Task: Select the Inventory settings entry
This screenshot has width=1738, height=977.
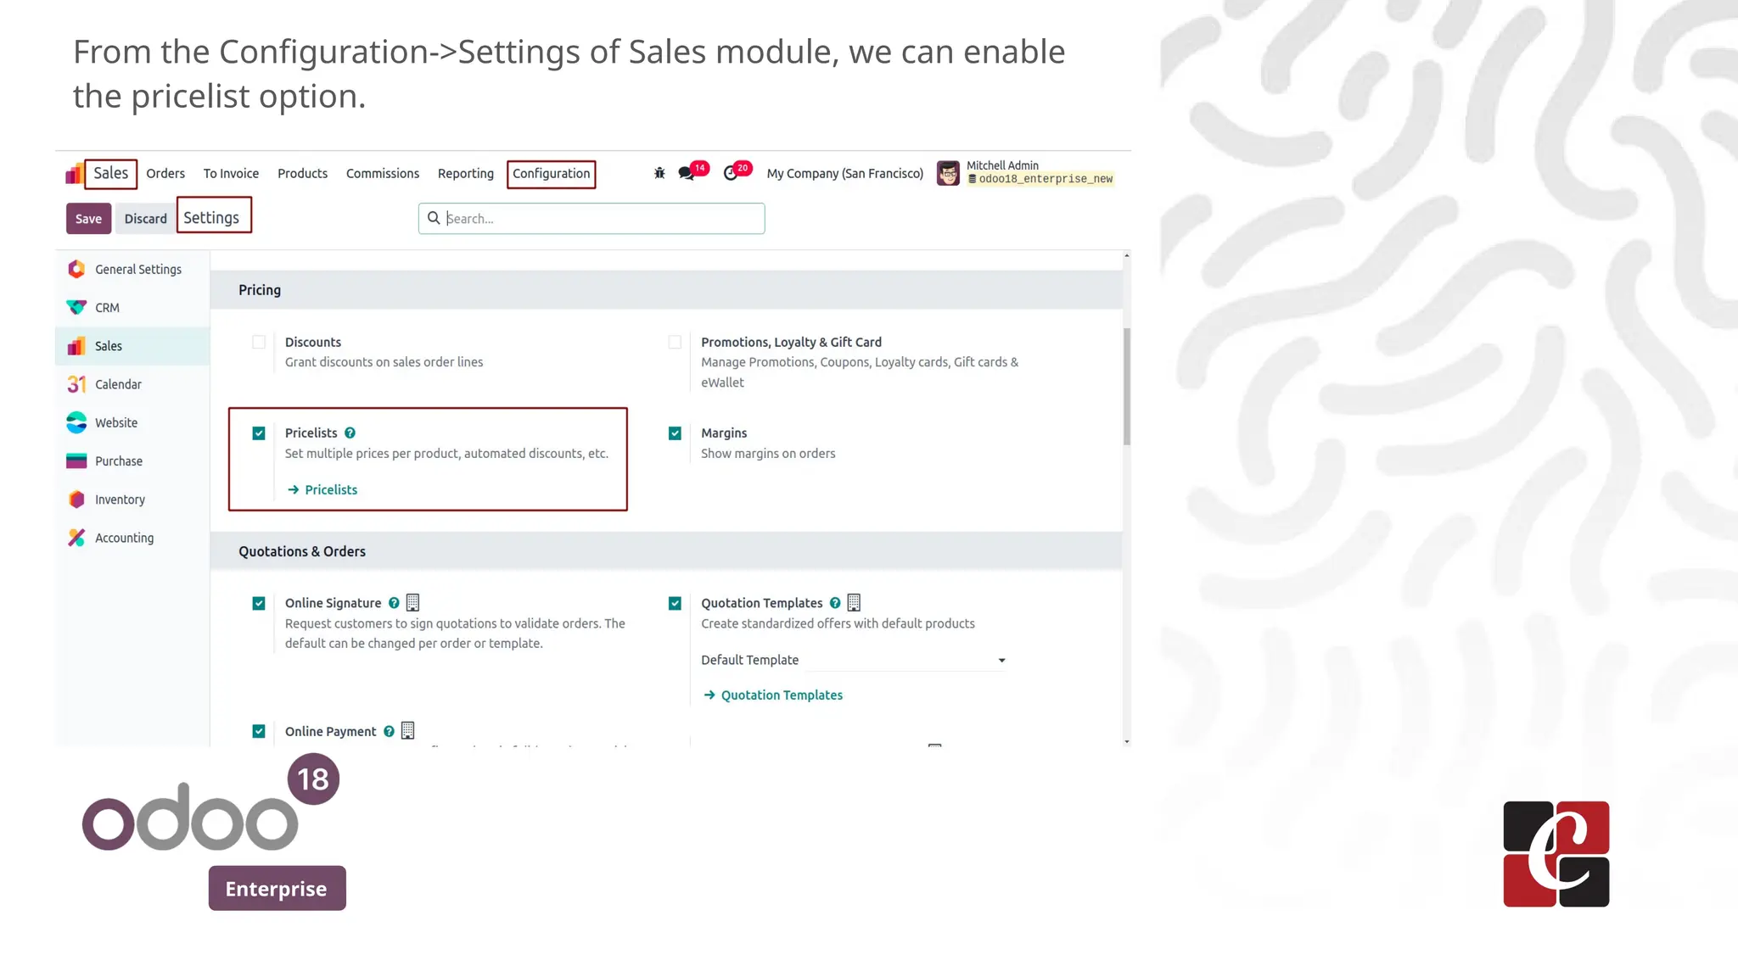Action: (132, 500)
